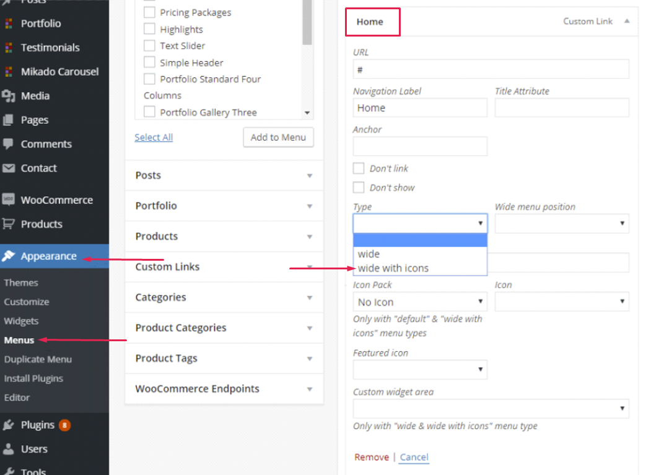Click the Media library icon
The height and width of the screenshot is (475, 646).
(x=8, y=96)
